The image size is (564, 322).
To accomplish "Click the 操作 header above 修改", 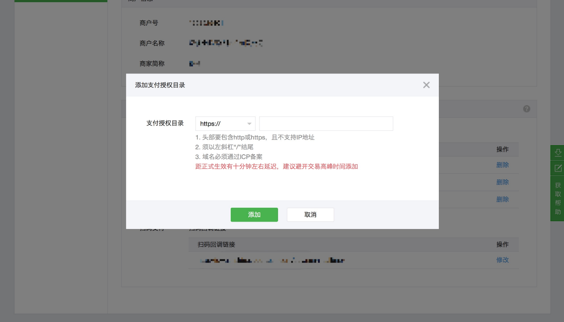I will [503, 245].
